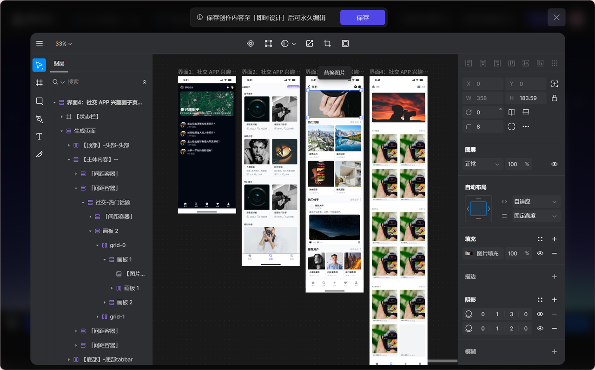Screen dimensions: 595x370
Task: Select the 界面1 frame title on canvas
Action: [207, 72]
